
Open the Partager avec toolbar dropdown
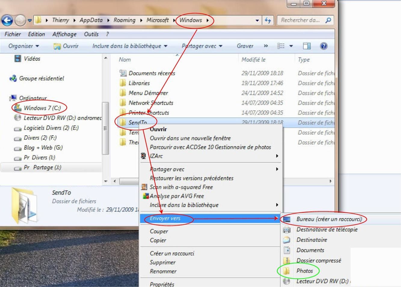click(202, 46)
